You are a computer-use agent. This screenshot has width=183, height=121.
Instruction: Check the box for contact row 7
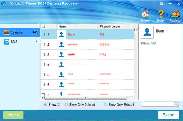tap(43, 94)
